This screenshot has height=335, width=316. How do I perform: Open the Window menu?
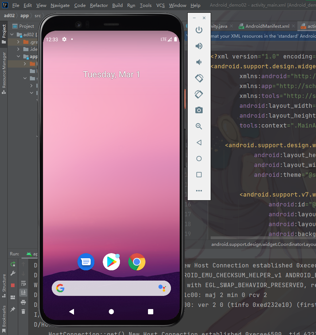tap(177, 5)
